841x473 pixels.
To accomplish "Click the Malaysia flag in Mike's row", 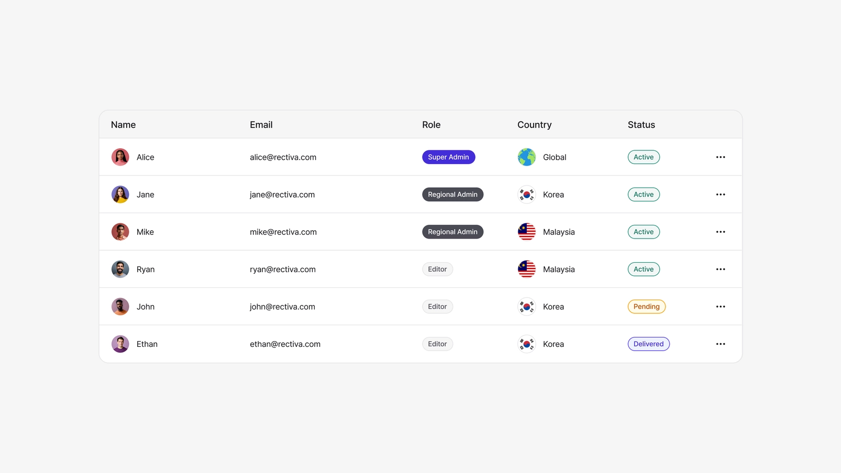I will pos(527,232).
